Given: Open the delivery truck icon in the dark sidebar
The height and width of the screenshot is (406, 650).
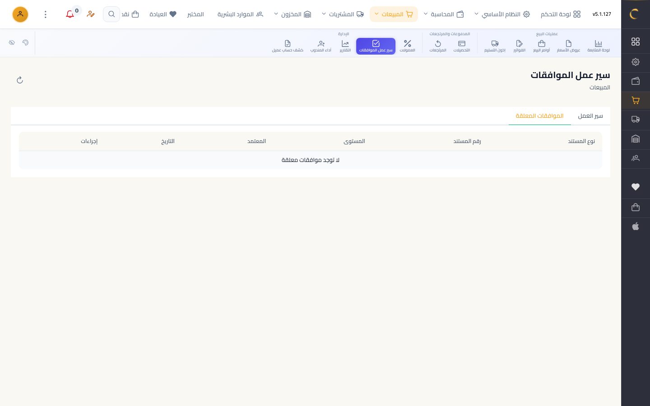Looking at the screenshot, I should point(636,120).
